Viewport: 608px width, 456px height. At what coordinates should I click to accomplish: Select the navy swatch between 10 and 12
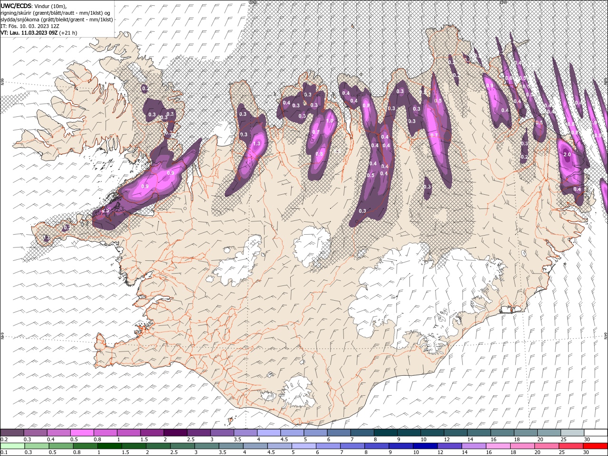click(x=424, y=446)
